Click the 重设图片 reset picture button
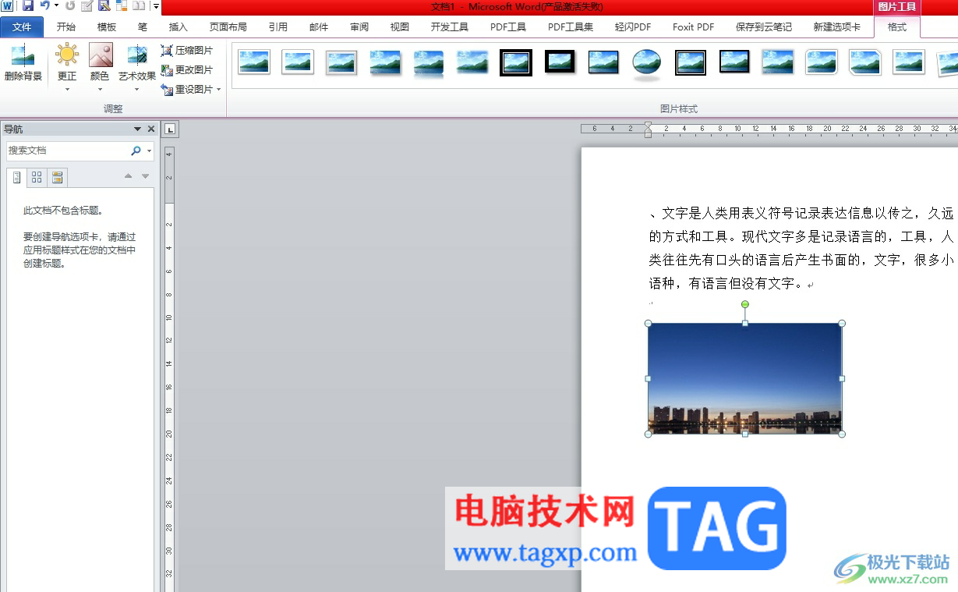 click(x=187, y=90)
